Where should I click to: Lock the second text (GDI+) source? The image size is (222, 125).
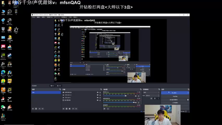click(100, 97)
